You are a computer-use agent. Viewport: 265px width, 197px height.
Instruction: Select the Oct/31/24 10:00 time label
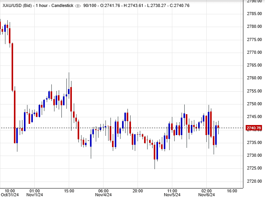tap(8, 193)
